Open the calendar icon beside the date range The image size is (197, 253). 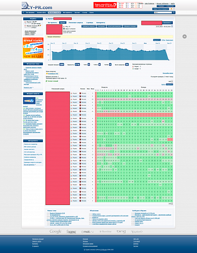coord(172,26)
